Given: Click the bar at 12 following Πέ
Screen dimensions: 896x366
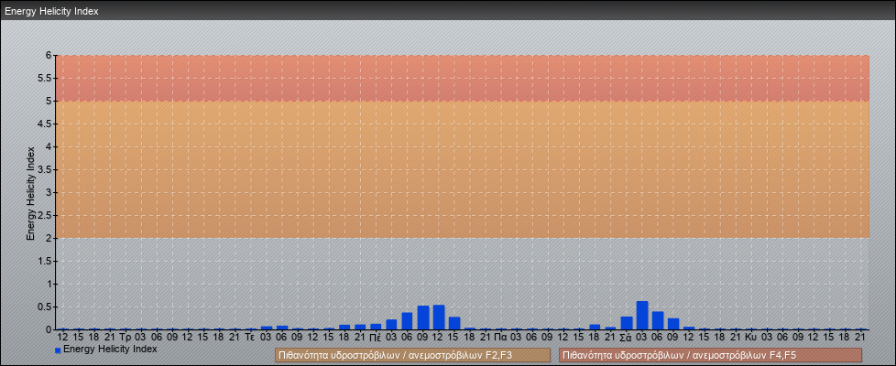Looking at the screenshot, I should 439,318.
